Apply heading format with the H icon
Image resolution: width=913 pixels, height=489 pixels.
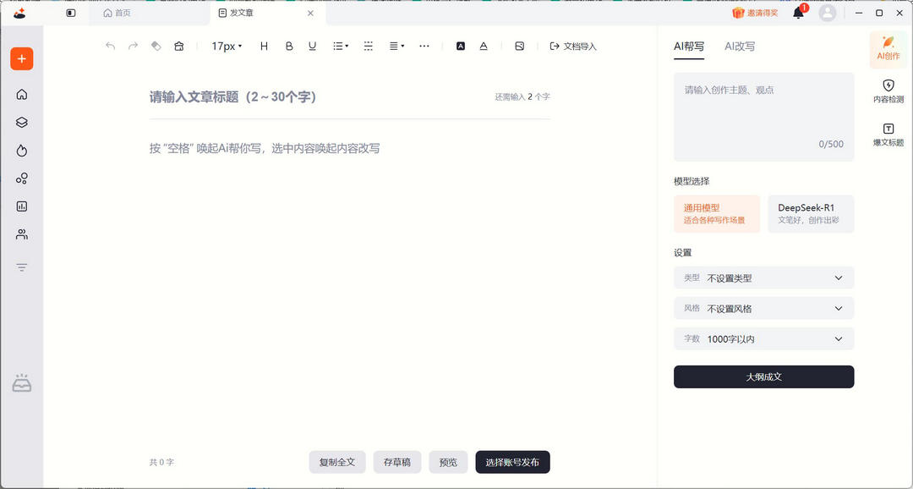264,47
